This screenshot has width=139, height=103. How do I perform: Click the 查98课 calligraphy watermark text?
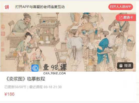point(55,68)
